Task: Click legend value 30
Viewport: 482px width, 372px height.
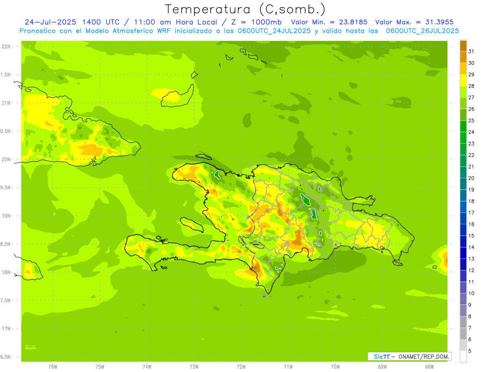Action: pos(472,63)
